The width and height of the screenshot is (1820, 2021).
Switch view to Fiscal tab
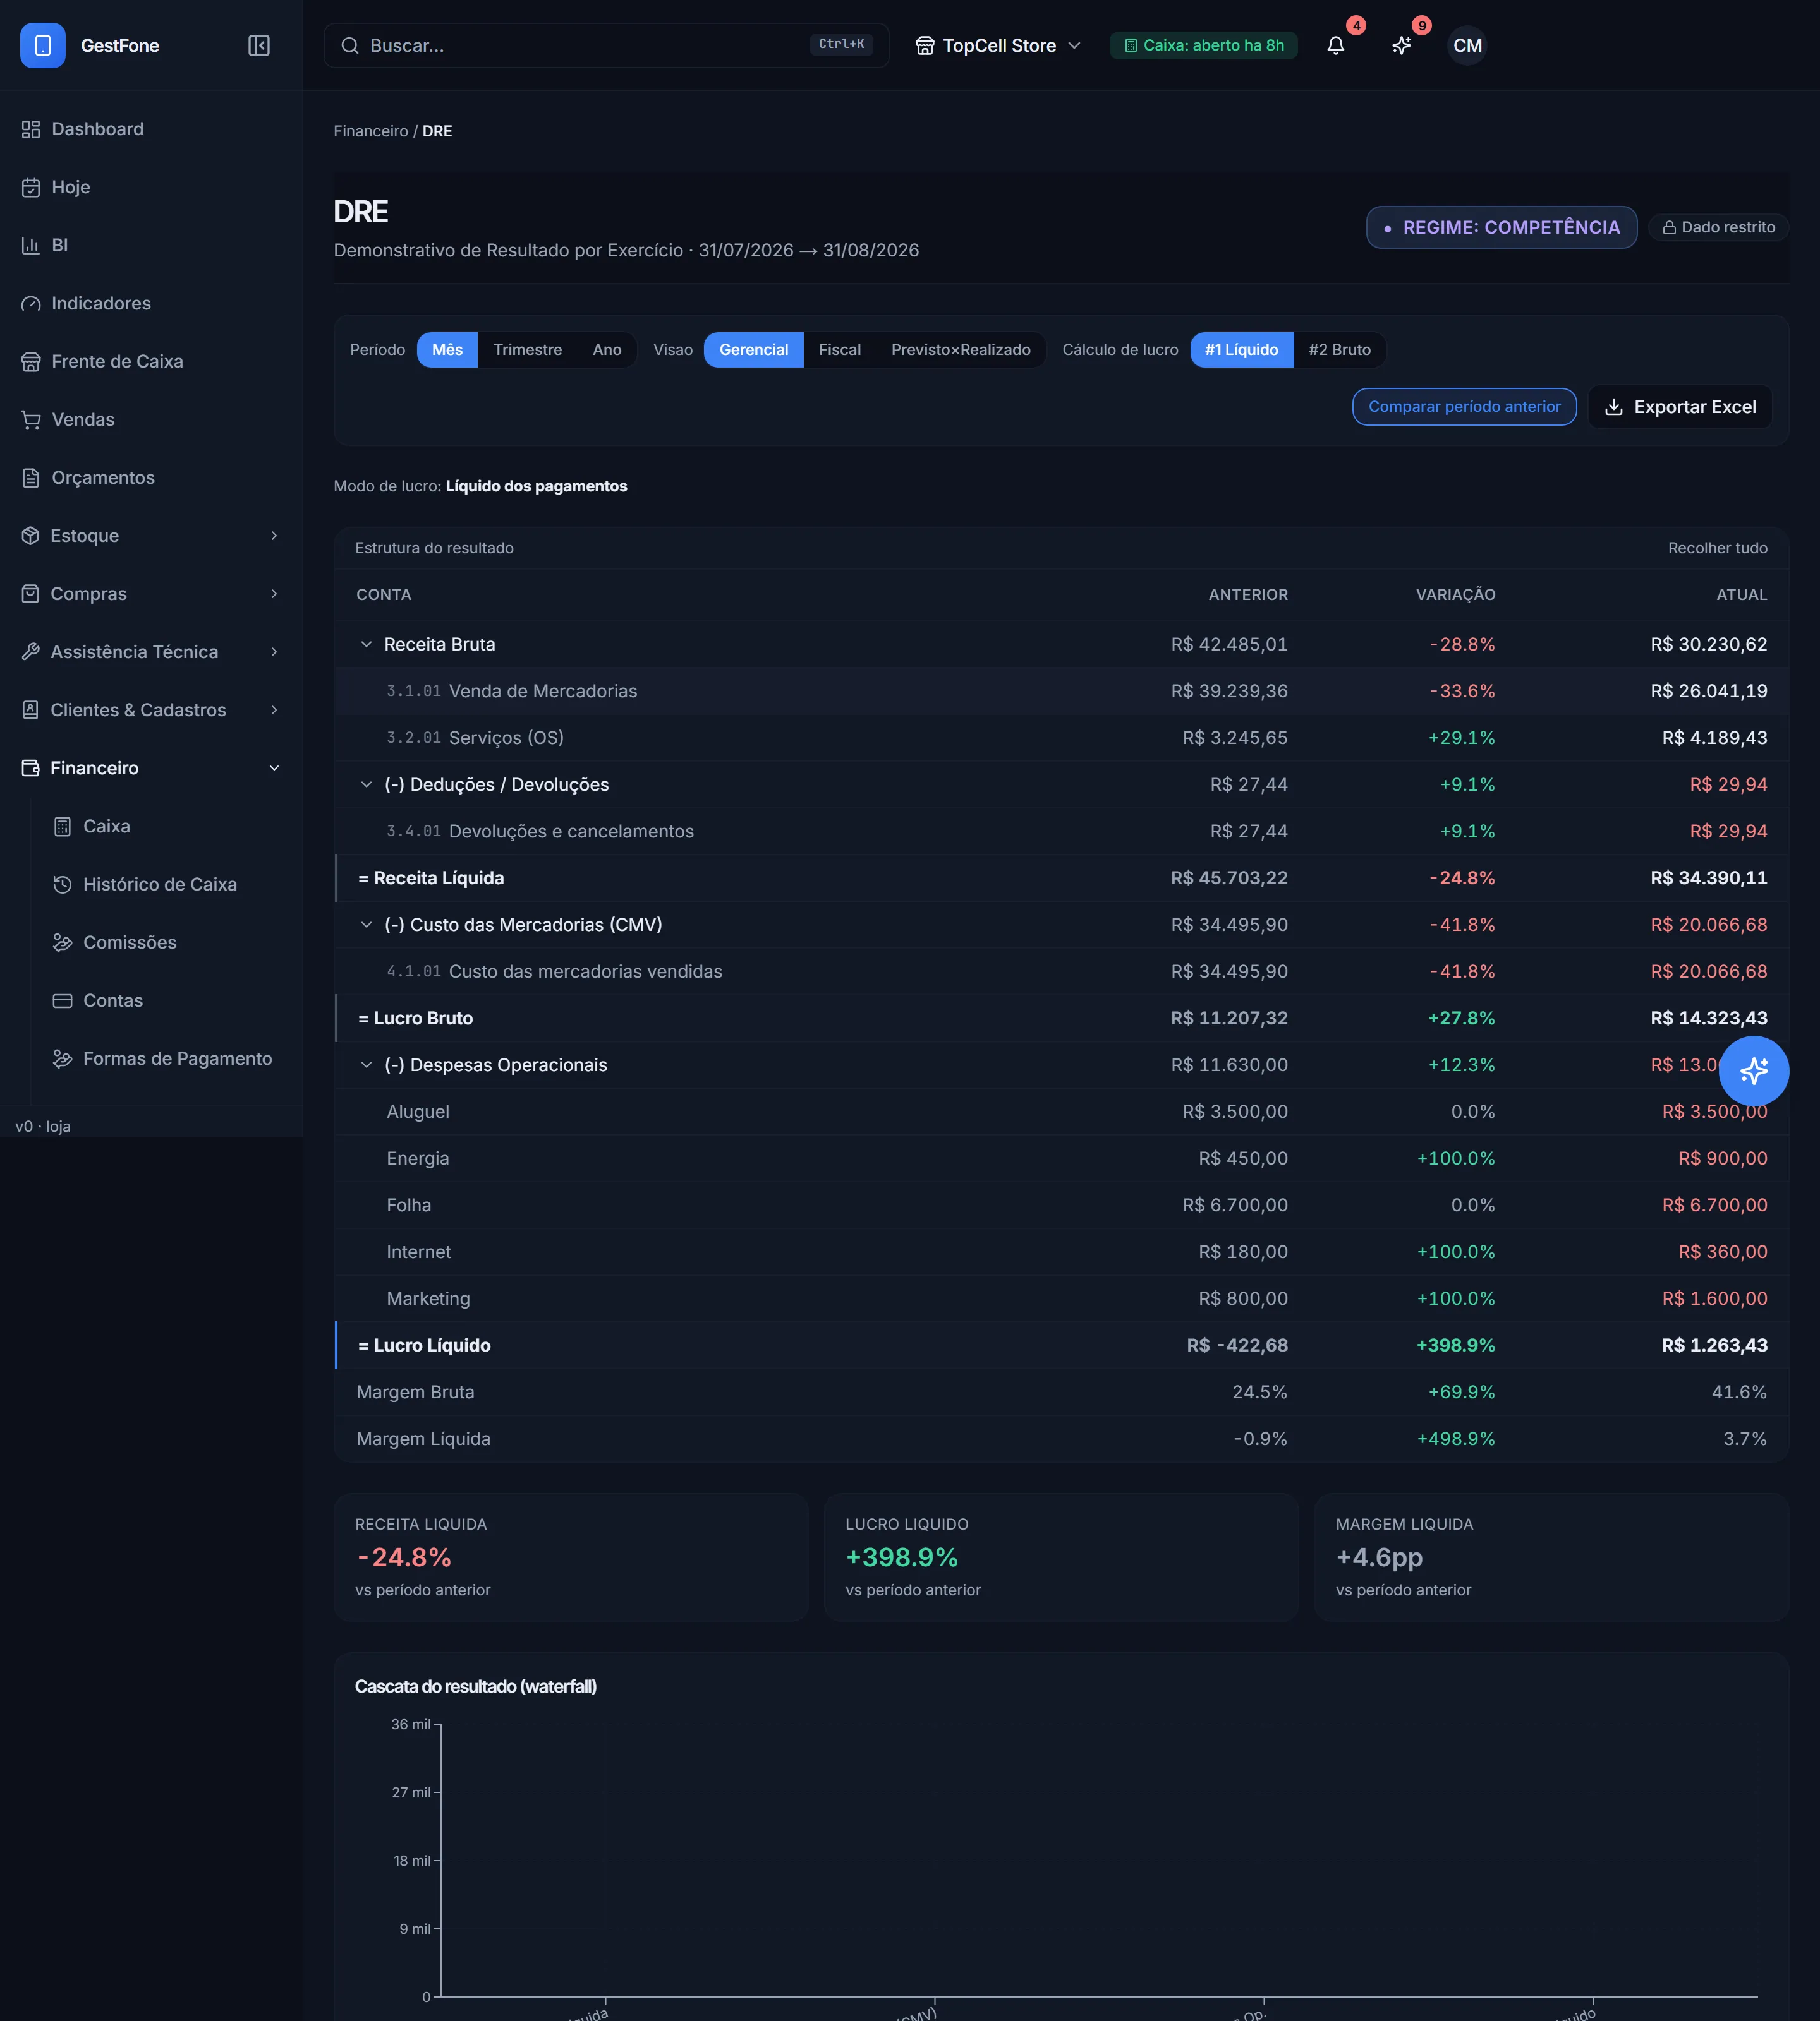pyautogui.click(x=839, y=350)
